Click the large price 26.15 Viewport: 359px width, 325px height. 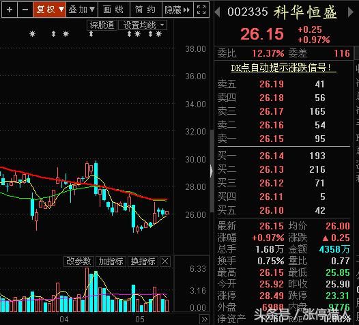[262, 34]
